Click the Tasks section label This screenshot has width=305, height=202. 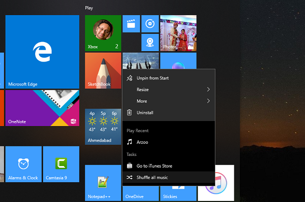tap(132, 154)
